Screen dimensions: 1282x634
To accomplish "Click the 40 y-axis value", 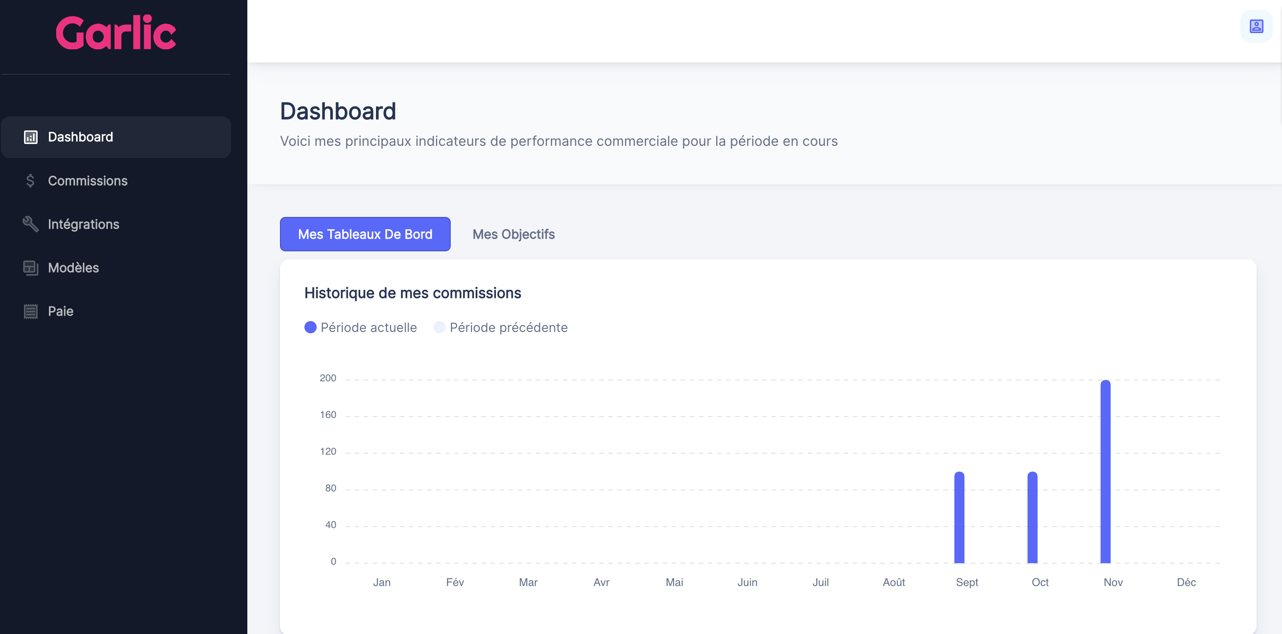I will click(x=330, y=524).
